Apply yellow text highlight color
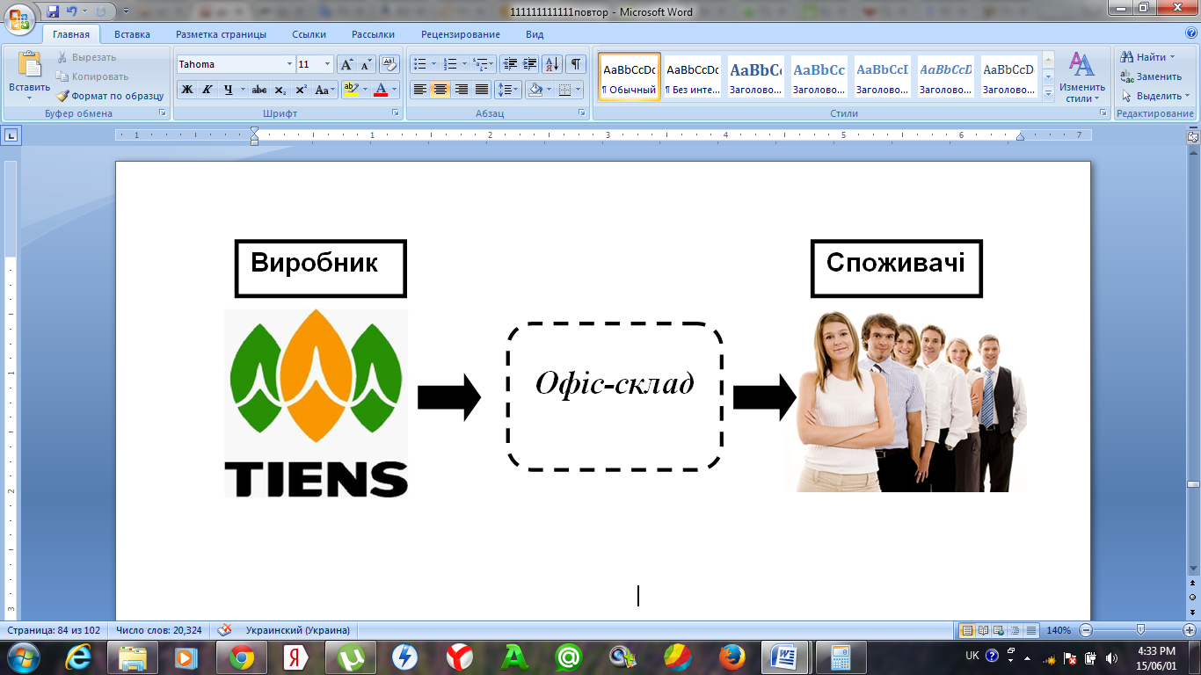1201x675 pixels. pyautogui.click(x=351, y=90)
